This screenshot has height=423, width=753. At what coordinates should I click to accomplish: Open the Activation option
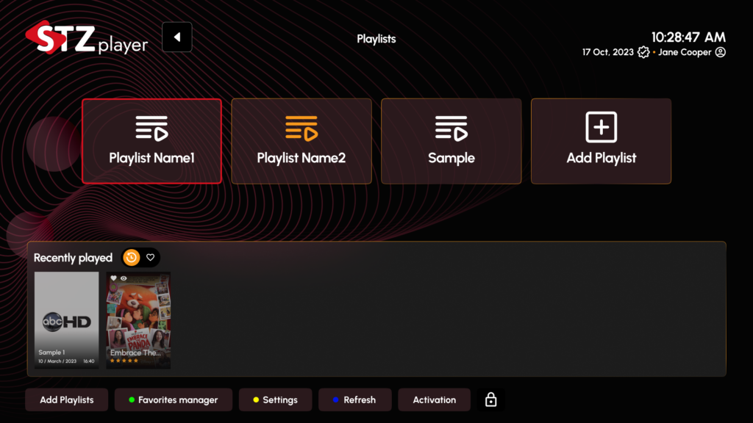(x=434, y=399)
